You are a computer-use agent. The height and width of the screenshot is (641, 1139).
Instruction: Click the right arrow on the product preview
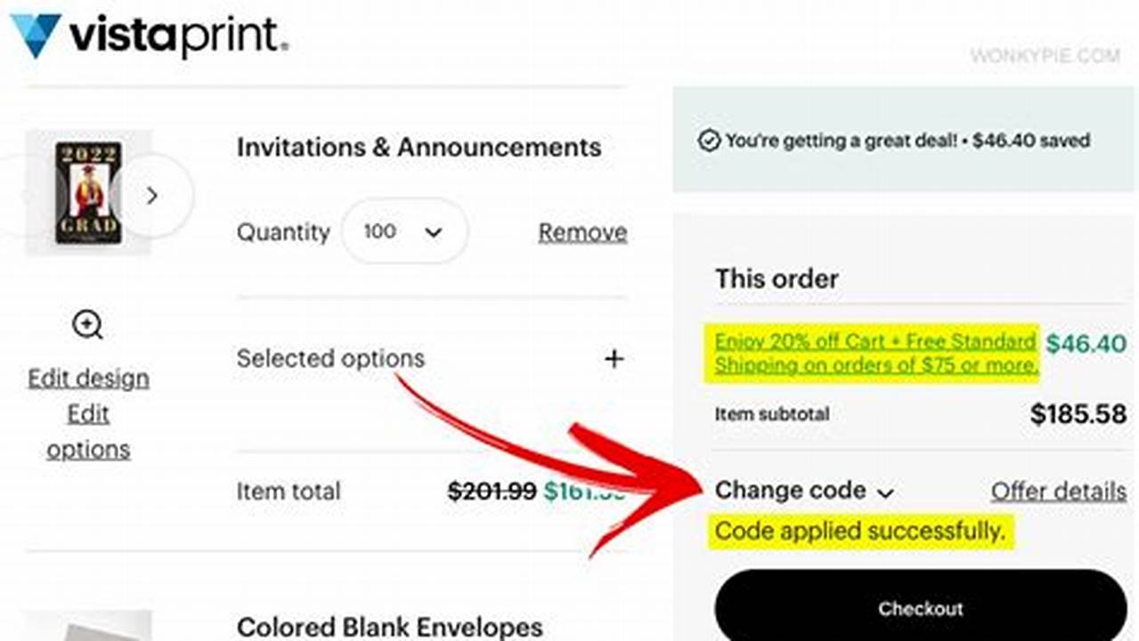pyautogui.click(x=152, y=196)
